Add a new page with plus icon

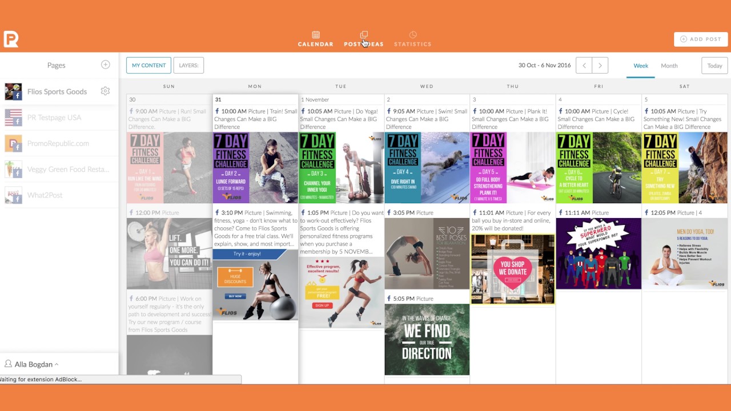(x=105, y=65)
